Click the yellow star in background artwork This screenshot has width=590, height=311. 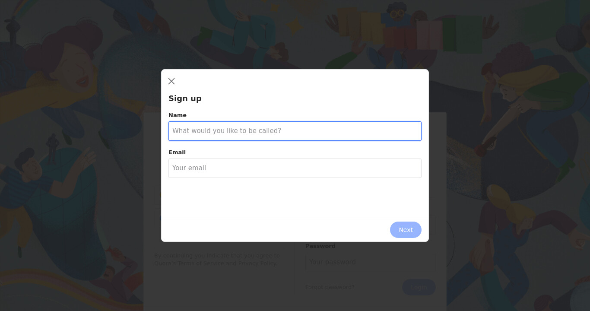click(295, 26)
